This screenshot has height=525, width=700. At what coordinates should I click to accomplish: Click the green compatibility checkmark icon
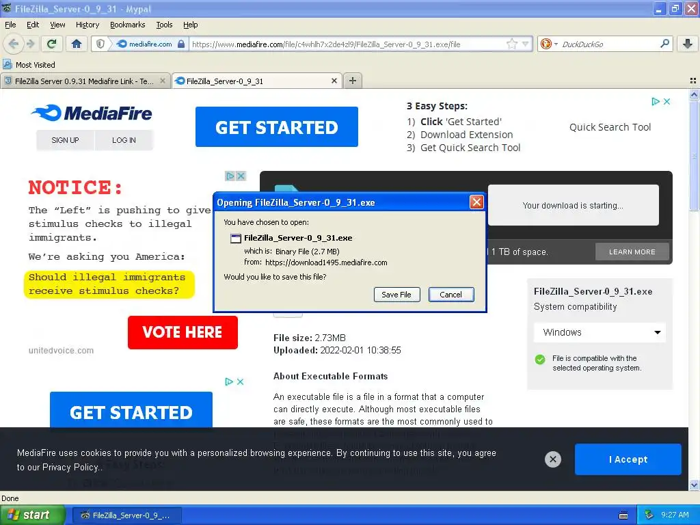point(540,360)
